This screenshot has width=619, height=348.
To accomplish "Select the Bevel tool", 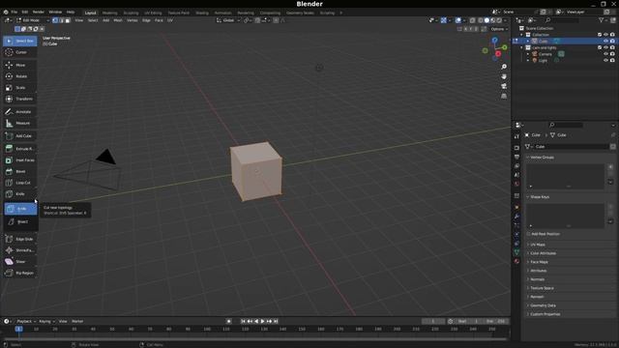I will (20, 171).
